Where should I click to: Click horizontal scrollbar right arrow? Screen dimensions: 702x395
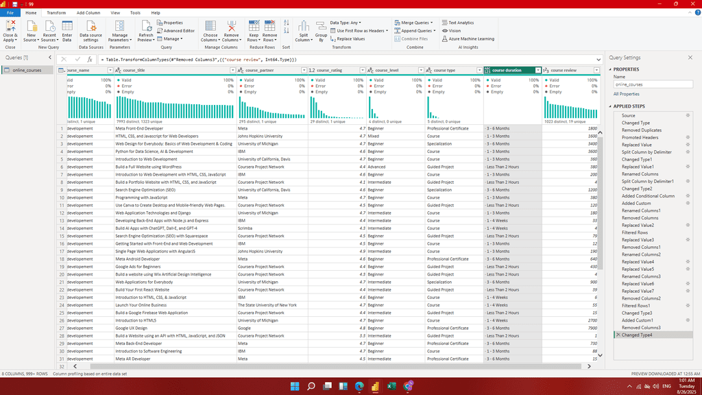pos(589,366)
